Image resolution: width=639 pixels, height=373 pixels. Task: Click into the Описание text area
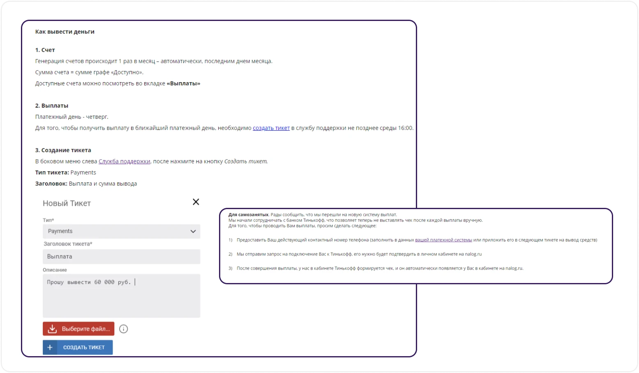coord(122,296)
